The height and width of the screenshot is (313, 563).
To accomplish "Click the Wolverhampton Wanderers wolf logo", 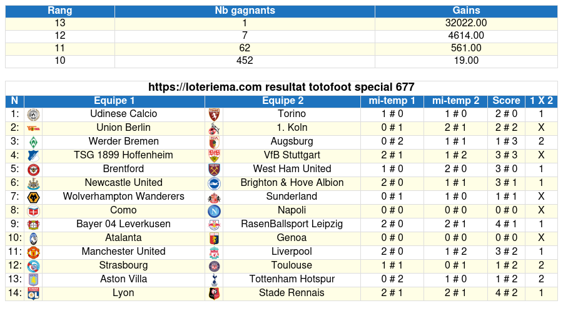I will (33, 197).
